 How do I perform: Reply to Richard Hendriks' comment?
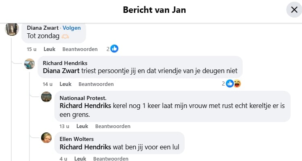pos(96,84)
